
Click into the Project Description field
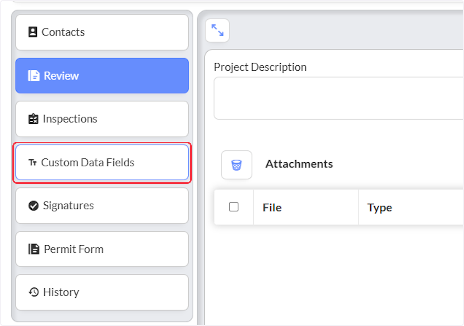click(339, 98)
